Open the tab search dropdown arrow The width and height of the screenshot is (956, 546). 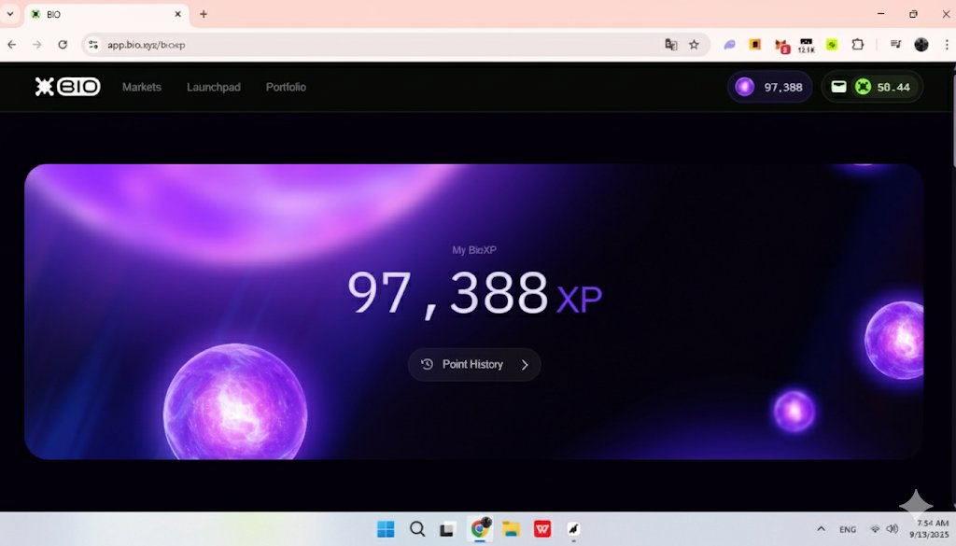coord(10,14)
